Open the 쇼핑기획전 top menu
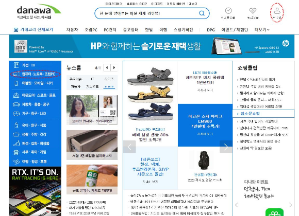The image size is (299, 216). click(x=184, y=30)
